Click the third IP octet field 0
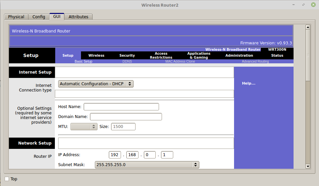This screenshot has height=186, width=319. (x=150, y=155)
